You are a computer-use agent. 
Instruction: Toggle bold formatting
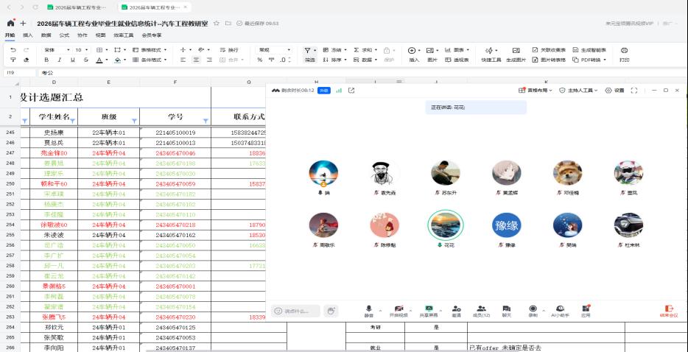pos(48,60)
